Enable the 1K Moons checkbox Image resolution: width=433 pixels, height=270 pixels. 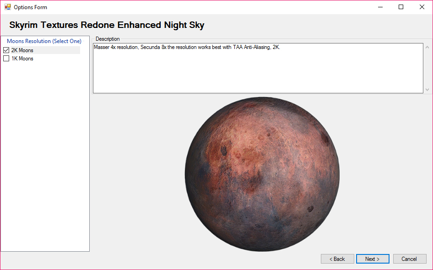(6, 59)
